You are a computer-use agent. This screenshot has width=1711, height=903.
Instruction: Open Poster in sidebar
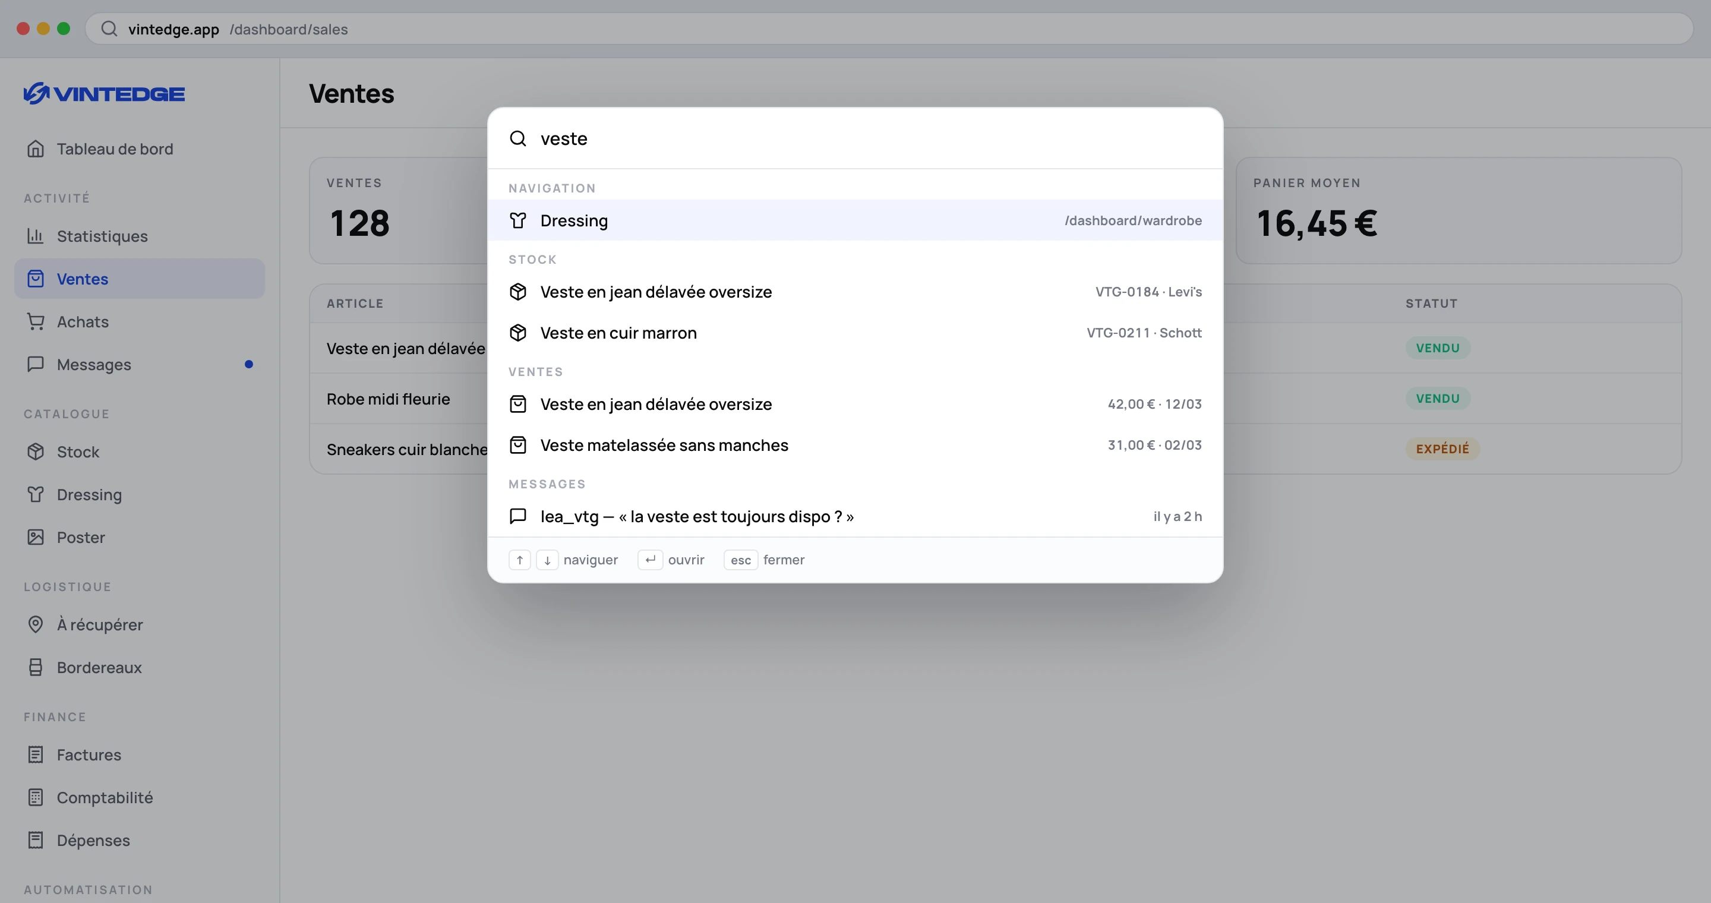tap(140, 537)
